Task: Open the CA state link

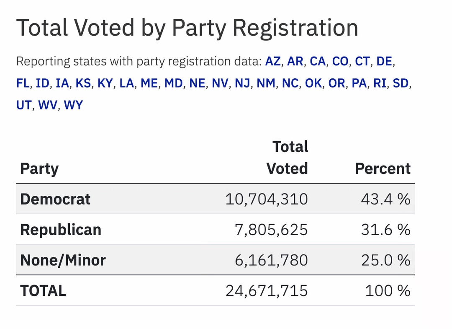Action: (x=318, y=61)
